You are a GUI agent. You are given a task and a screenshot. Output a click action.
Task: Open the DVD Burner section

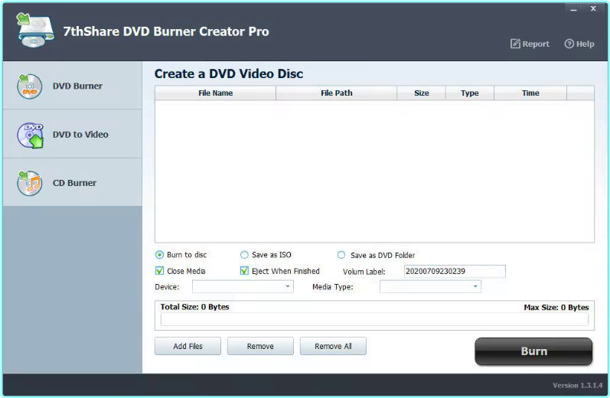[73, 86]
